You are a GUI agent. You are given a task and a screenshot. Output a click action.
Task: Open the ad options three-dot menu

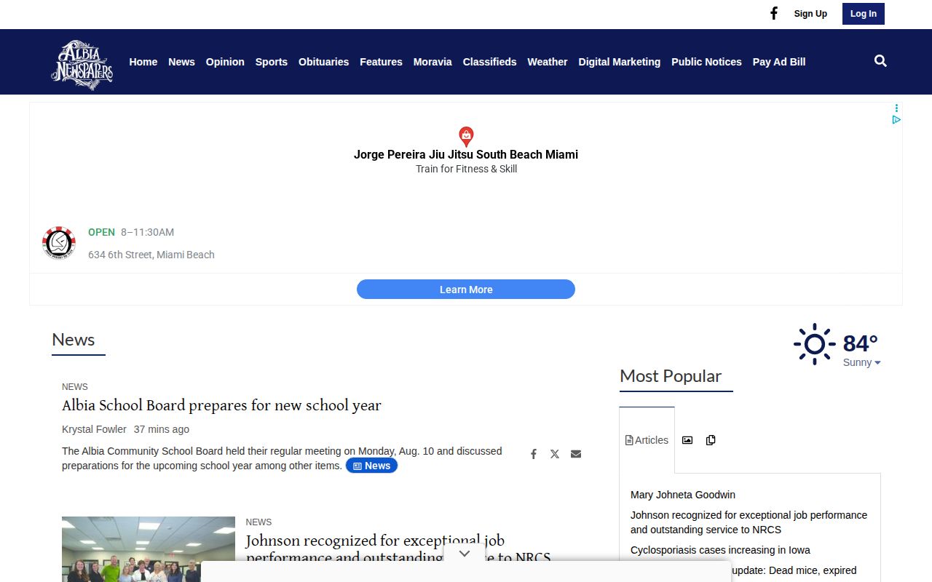pos(896,108)
